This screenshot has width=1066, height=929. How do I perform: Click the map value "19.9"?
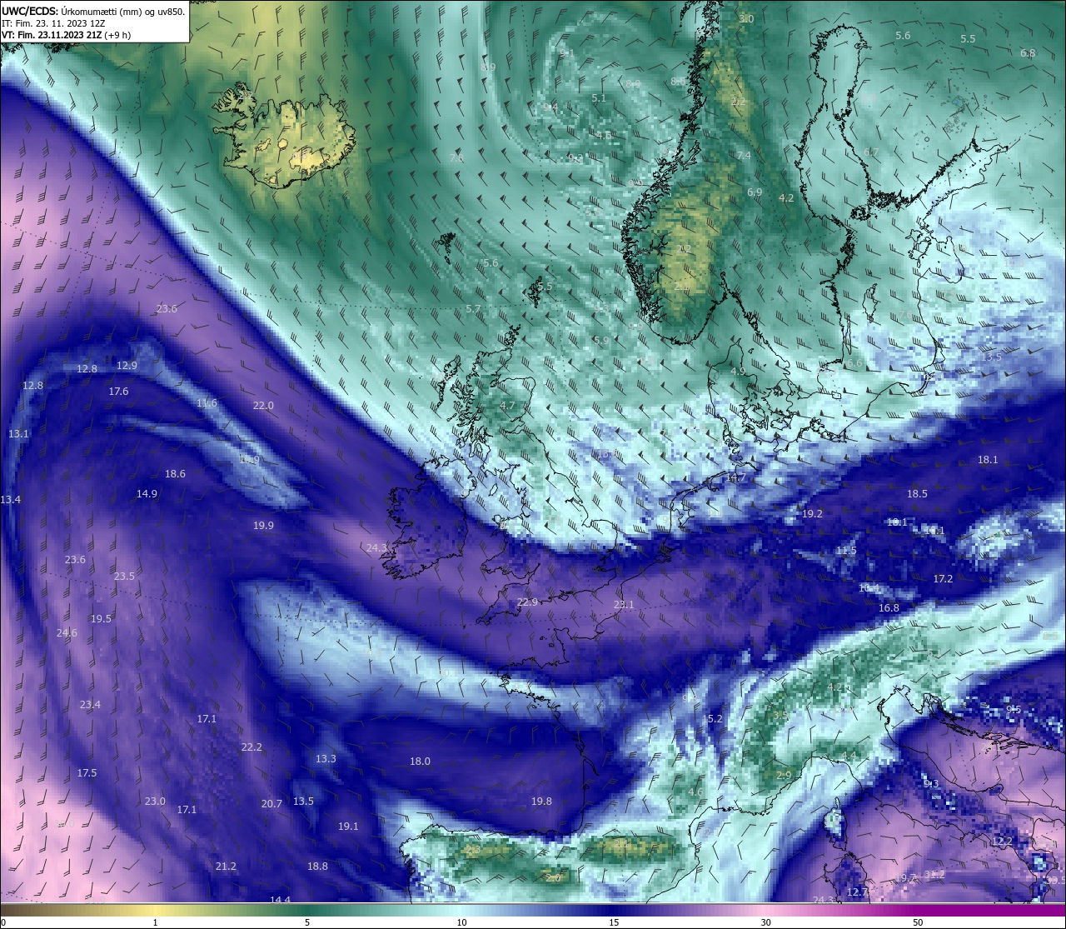click(x=263, y=525)
